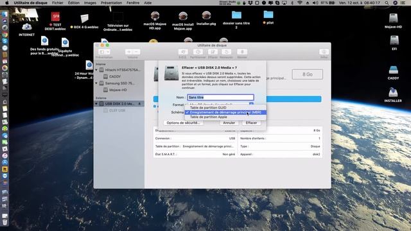The height and width of the screenshot is (231, 411).
Task: Open the Édition menu
Action: tap(74, 3)
